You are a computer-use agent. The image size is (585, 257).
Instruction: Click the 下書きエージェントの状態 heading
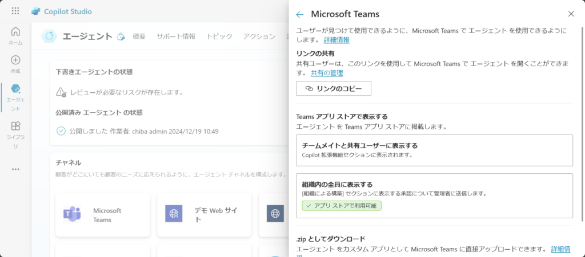click(94, 72)
